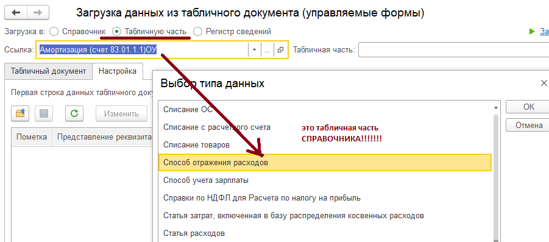Go forward with the right arrow button
Image resolution: width=549 pixels, height=242 pixels.
pyautogui.click(x=38, y=13)
